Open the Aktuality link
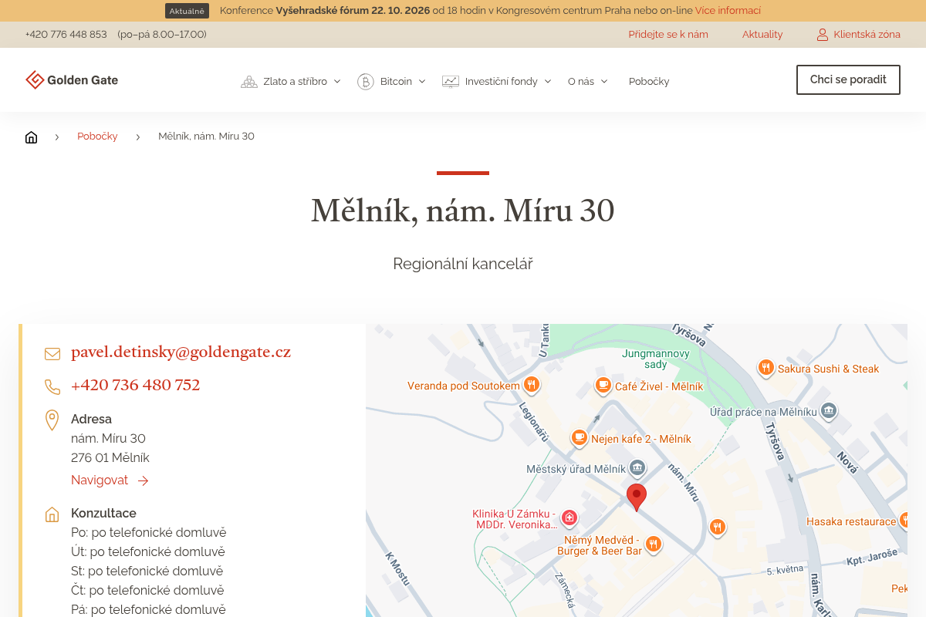The image size is (926, 617). point(762,35)
